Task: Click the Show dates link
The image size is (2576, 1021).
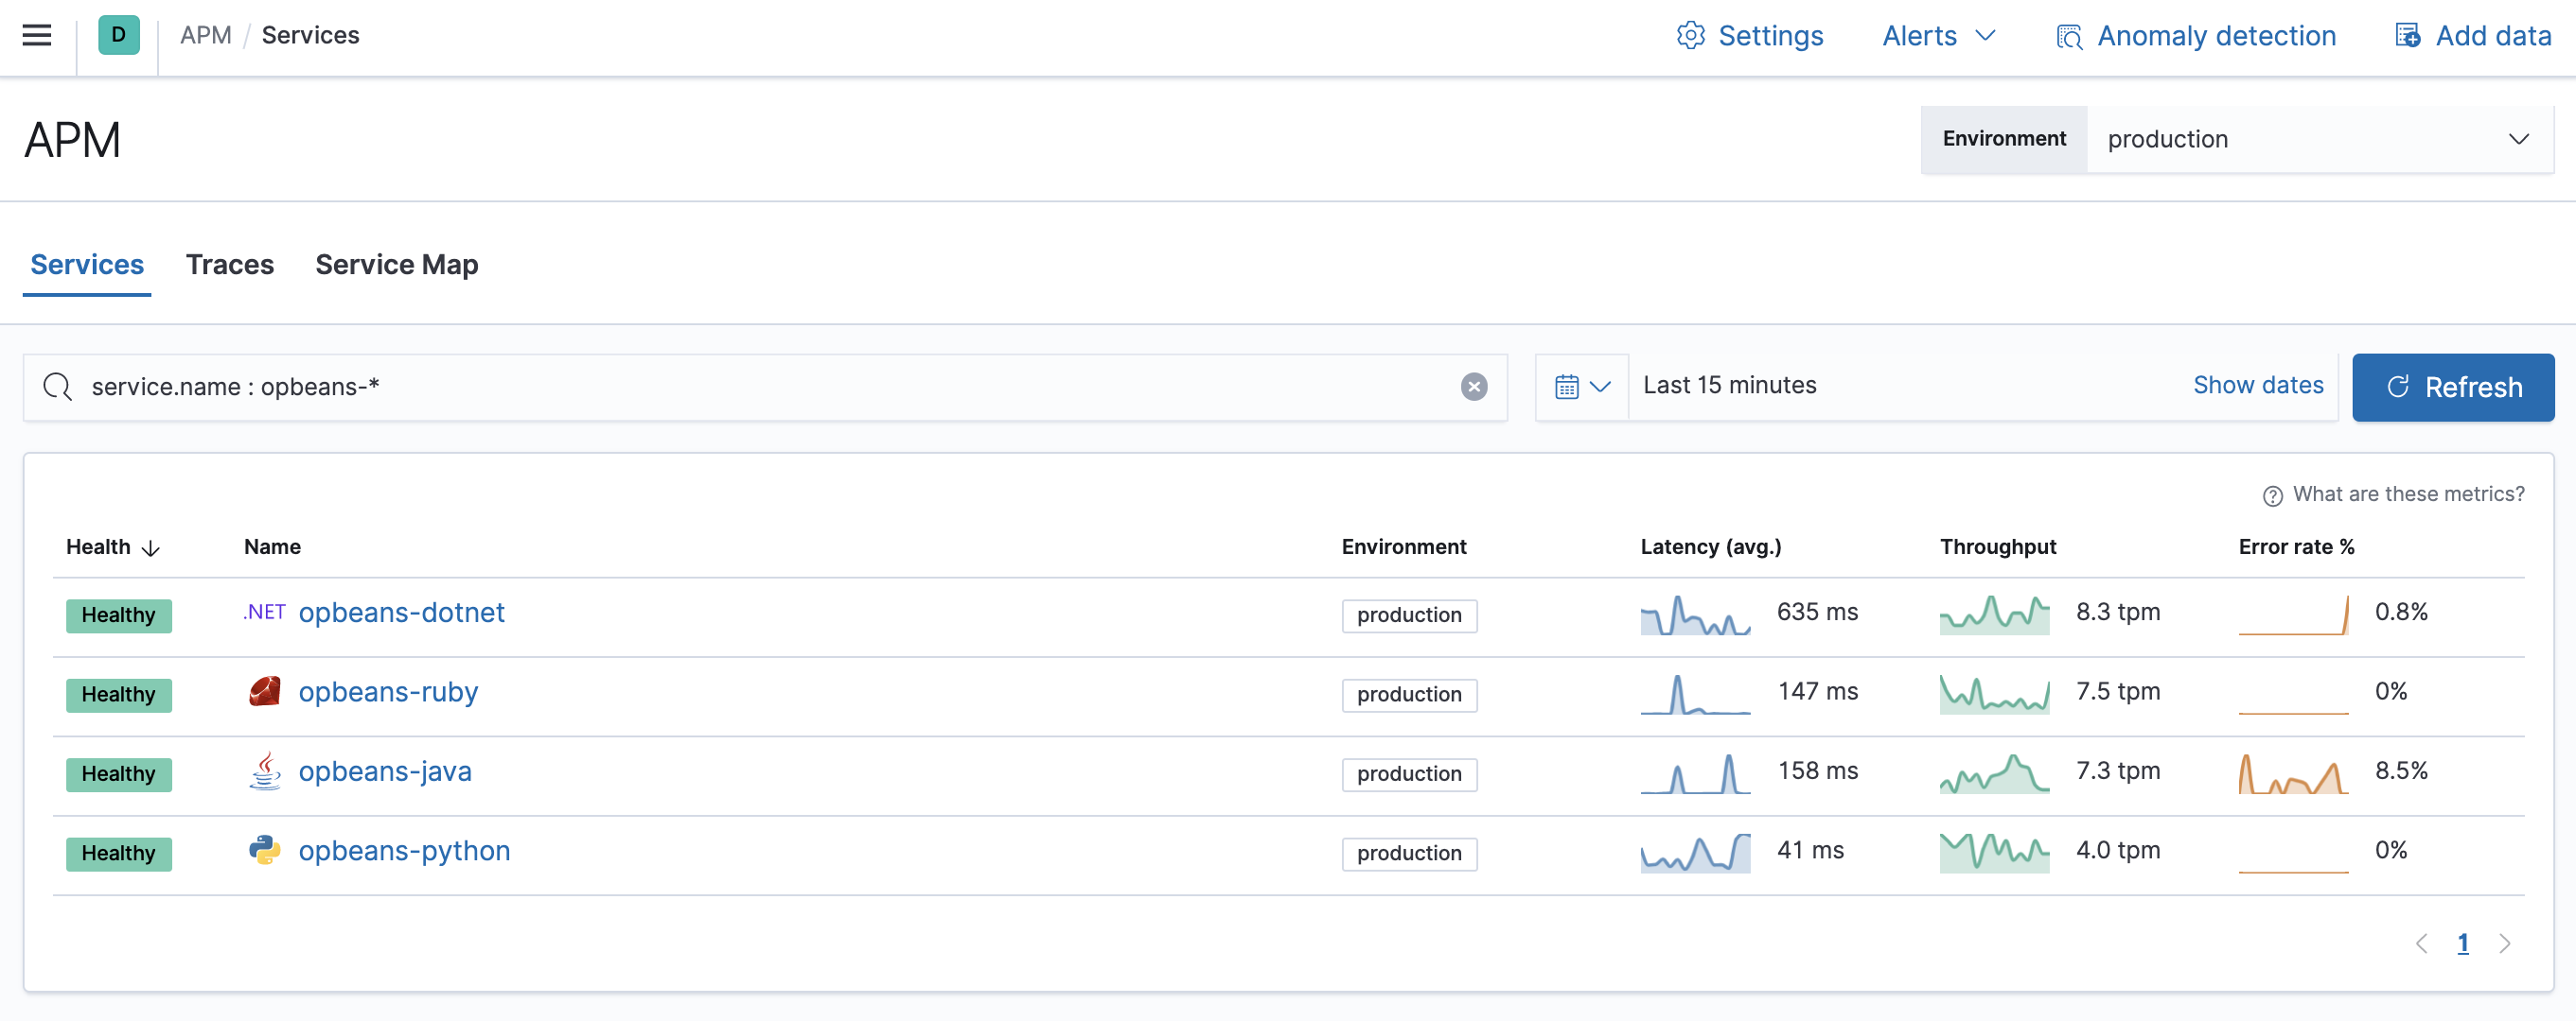Action: (2258, 385)
